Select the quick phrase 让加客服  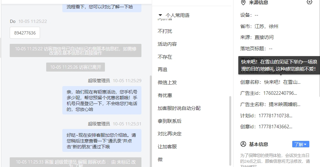click(167, 147)
